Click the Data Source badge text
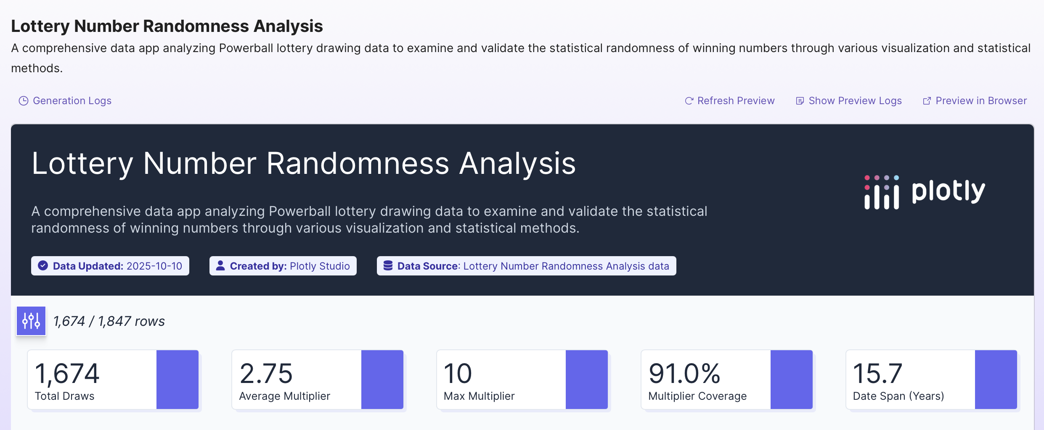The image size is (1044, 430). click(533, 266)
